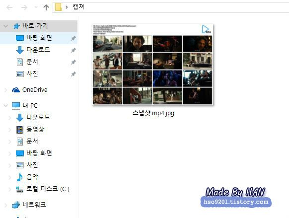Select 바로 가기 quick access star icon

click(x=16, y=26)
